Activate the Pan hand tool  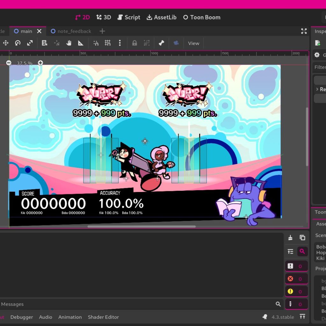point(69,43)
